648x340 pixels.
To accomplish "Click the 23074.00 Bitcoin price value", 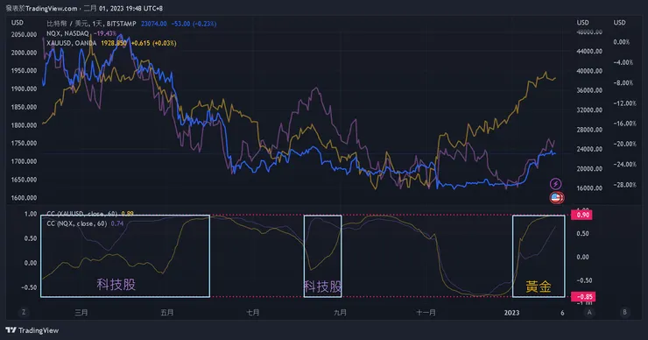I will pos(154,24).
